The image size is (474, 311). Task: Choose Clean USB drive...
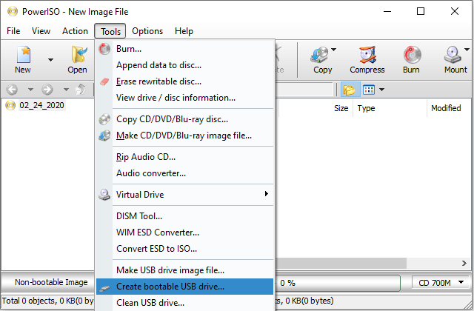[x=184, y=303]
